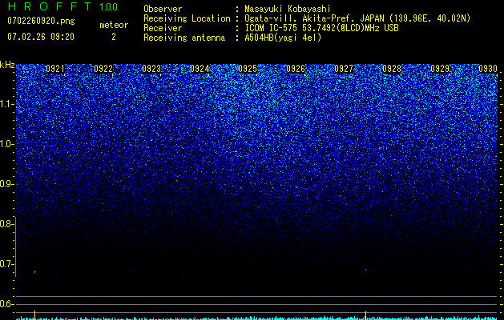Select observer name Masayuki Kobayashi

click(x=288, y=9)
